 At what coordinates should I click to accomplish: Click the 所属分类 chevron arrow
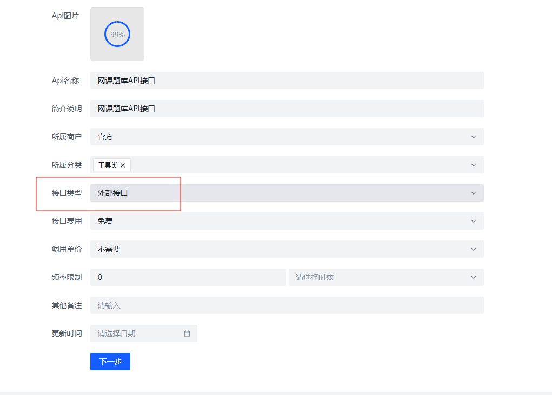[474, 165]
